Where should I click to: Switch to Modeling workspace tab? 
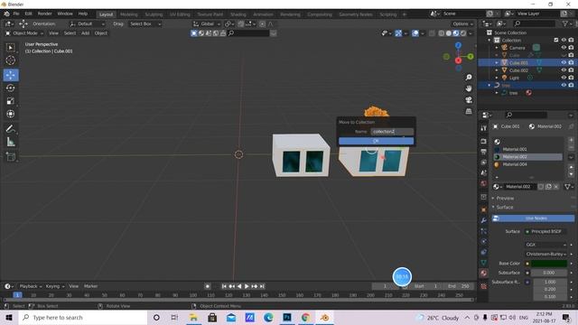tap(129, 14)
